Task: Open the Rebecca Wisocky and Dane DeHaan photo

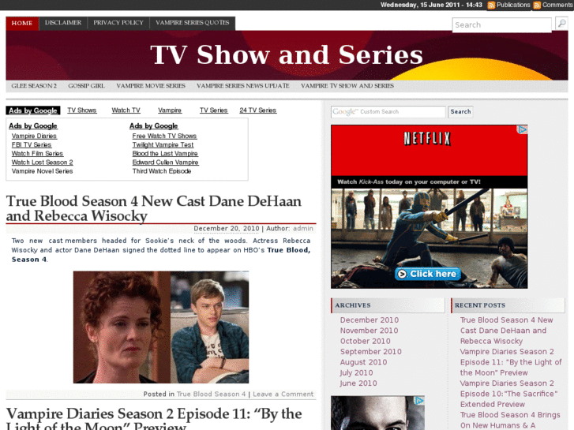Action: coord(161,327)
